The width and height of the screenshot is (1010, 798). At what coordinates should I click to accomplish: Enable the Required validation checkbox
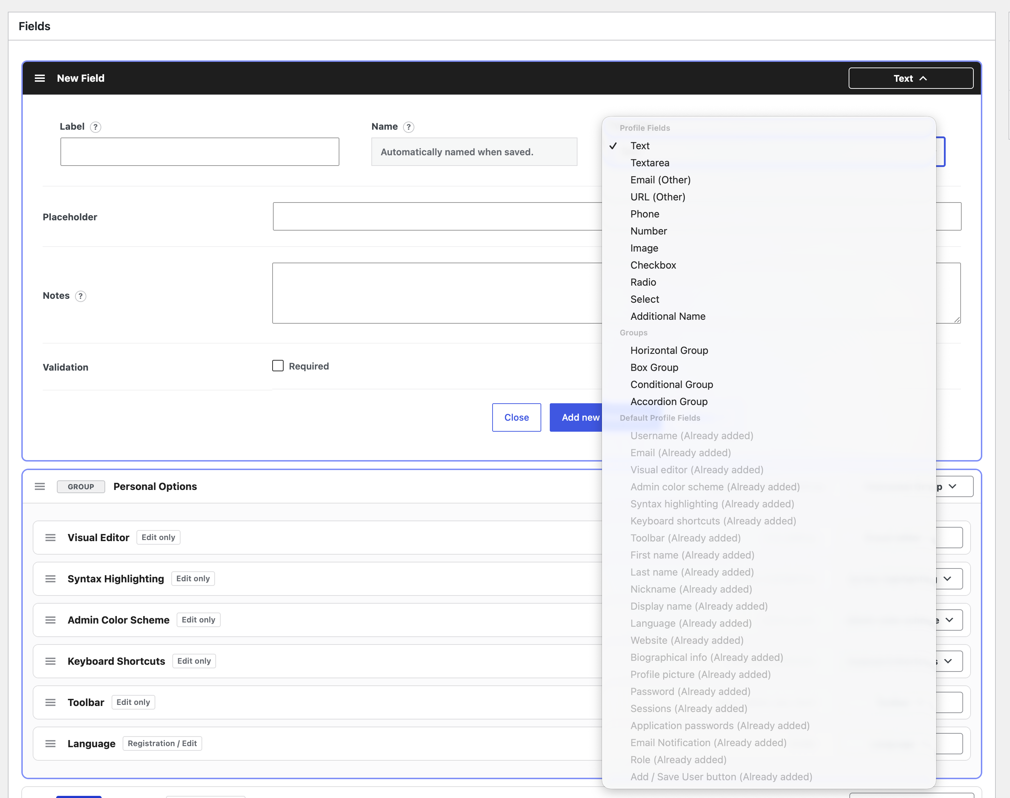click(x=278, y=366)
